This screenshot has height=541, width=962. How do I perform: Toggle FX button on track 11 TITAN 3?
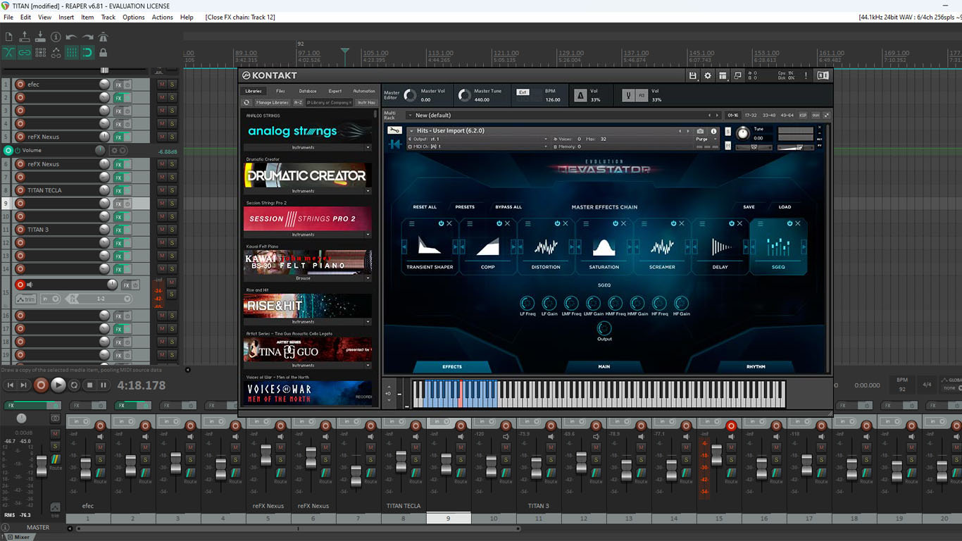pyautogui.click(x=118, y=230)
